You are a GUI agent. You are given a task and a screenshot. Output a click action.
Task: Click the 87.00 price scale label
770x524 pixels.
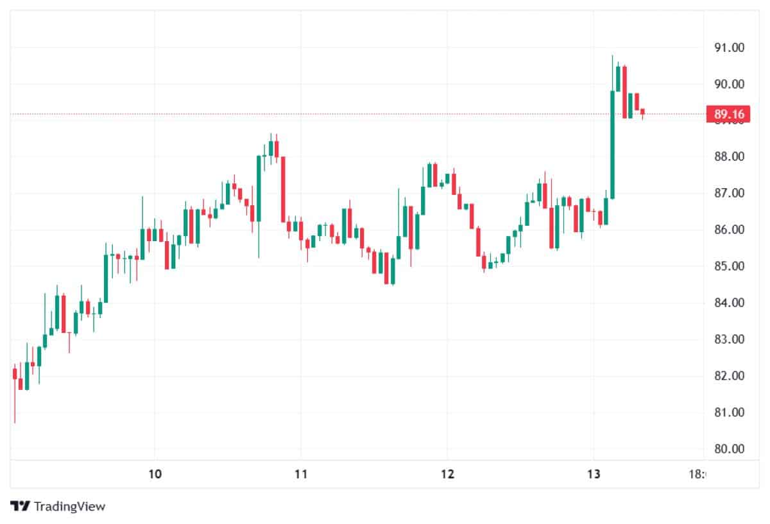coord(730,193)
